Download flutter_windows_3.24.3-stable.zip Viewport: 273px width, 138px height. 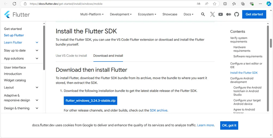(90, 101)
